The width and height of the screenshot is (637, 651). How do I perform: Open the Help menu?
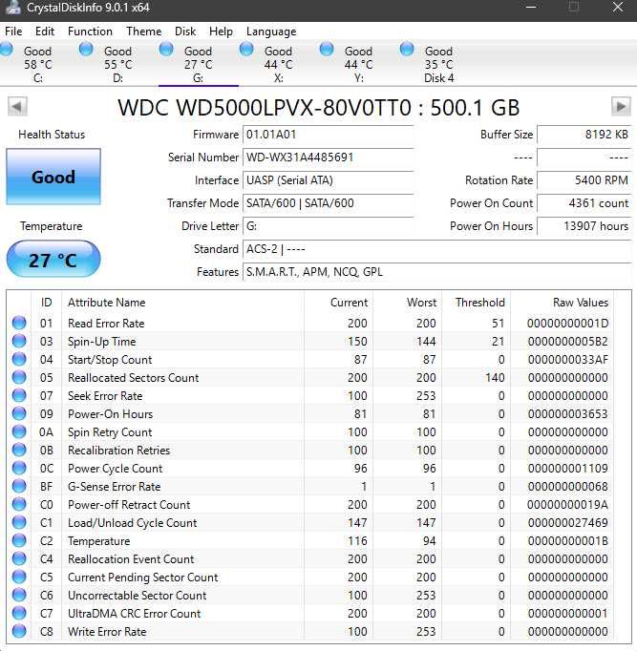(221, 31)
